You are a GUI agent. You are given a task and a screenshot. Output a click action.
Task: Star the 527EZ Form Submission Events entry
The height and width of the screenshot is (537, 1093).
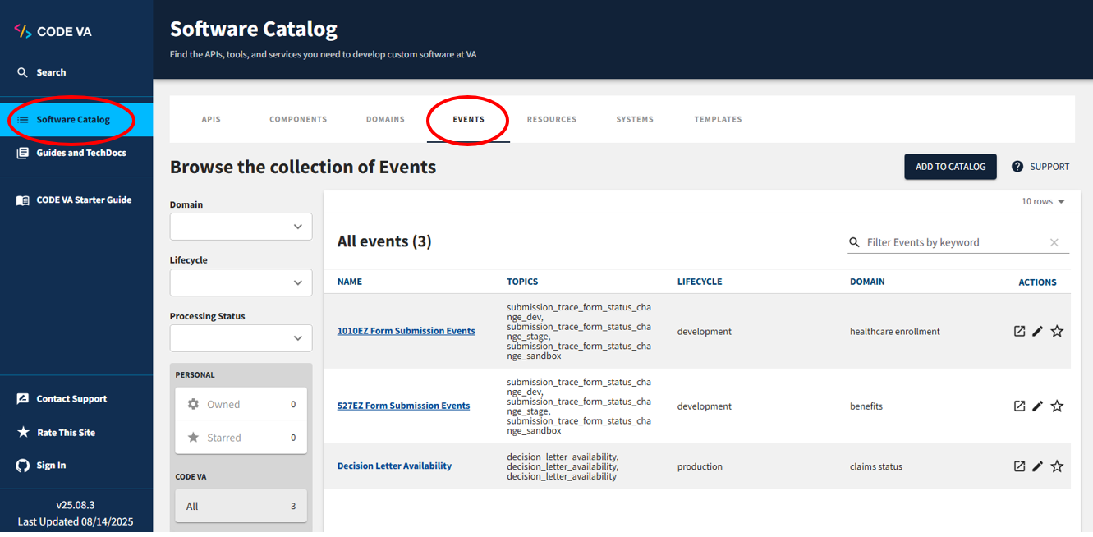coord(1057,406)
